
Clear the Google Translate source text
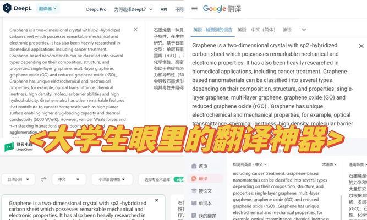pos(361,46)
